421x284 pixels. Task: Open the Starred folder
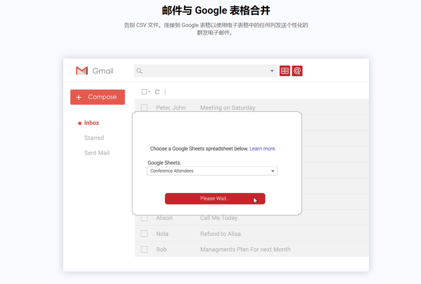point(94,138)
